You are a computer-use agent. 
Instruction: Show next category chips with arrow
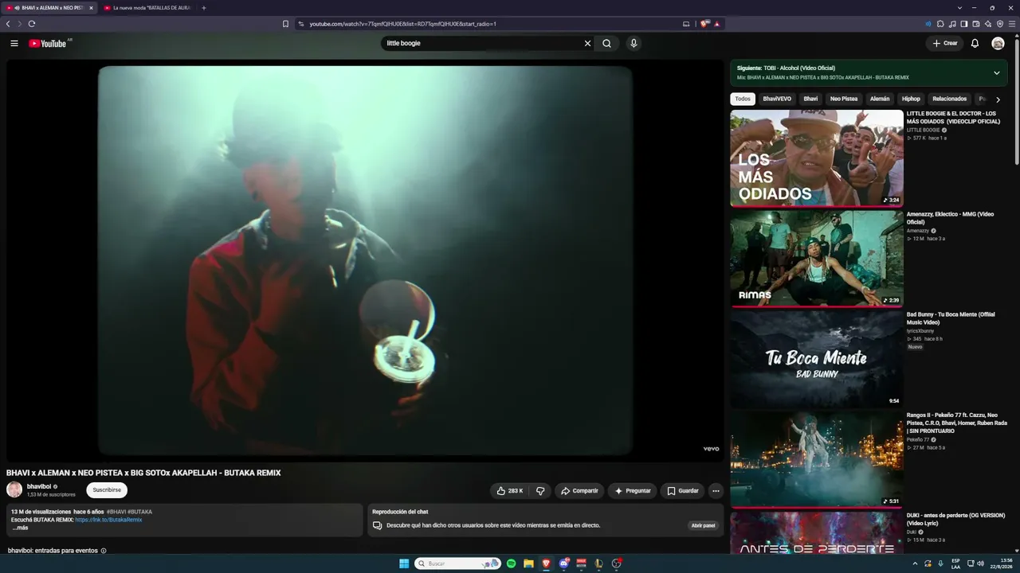(x=998, y=99)
